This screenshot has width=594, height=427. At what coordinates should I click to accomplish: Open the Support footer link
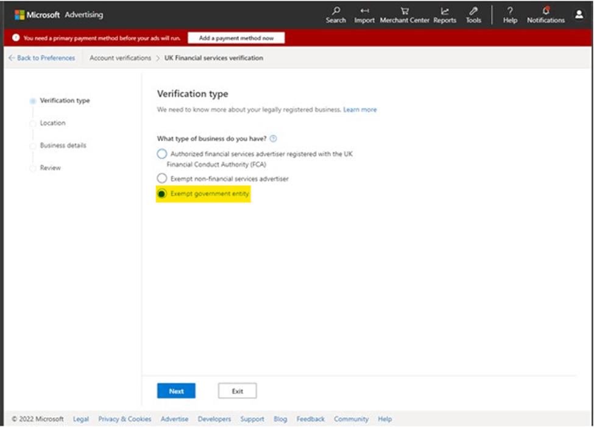point(252,419)
